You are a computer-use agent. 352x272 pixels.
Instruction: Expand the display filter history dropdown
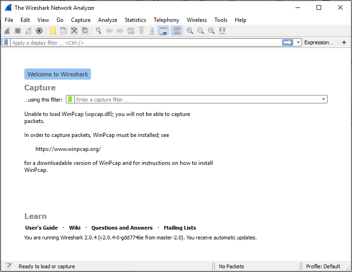point(298,42)
